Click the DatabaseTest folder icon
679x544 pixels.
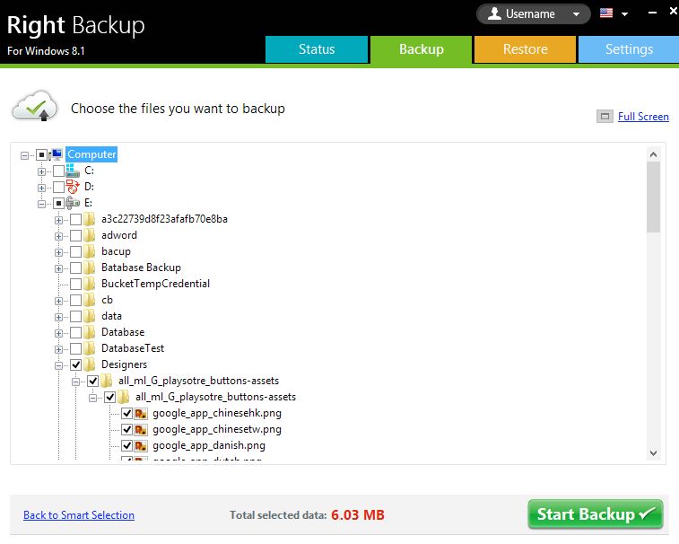(x=90, y=348)
